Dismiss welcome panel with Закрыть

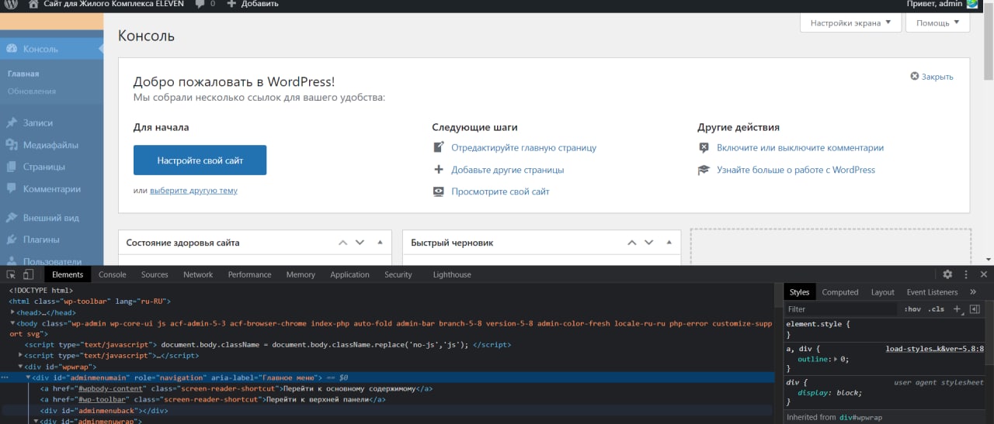coord(932,77)
